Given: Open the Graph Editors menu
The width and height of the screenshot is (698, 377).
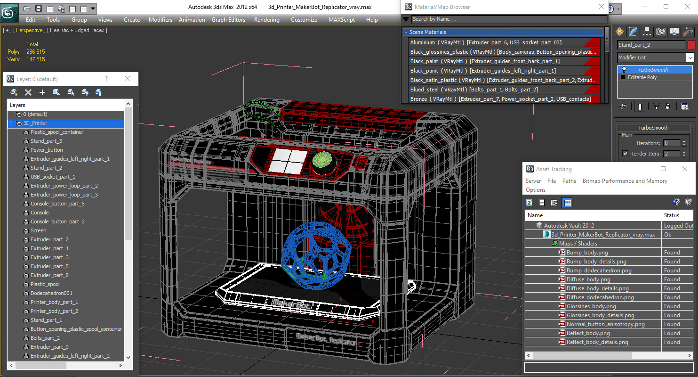Looking at the screenshot, I should (x=228, y=20).
